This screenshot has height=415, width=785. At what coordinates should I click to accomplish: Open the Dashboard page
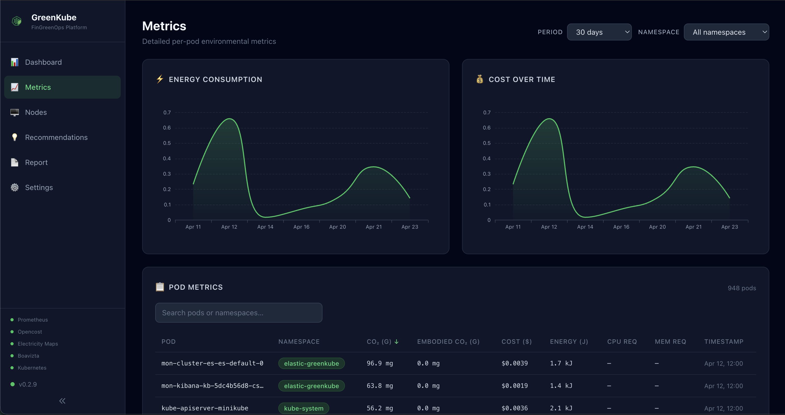pyautogui.click(x=62, y=62)
